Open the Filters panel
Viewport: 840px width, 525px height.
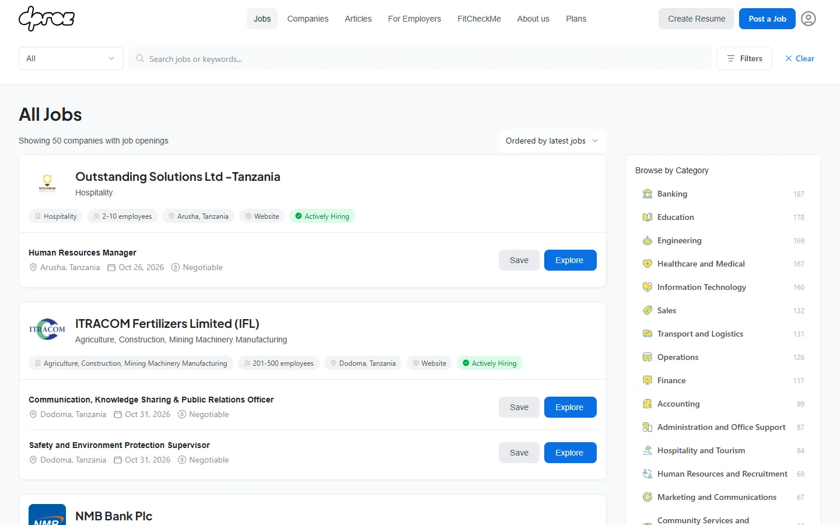[x=744, y=58]
